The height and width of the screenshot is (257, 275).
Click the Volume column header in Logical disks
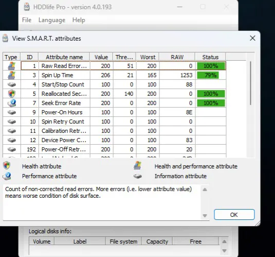(42, 242)
